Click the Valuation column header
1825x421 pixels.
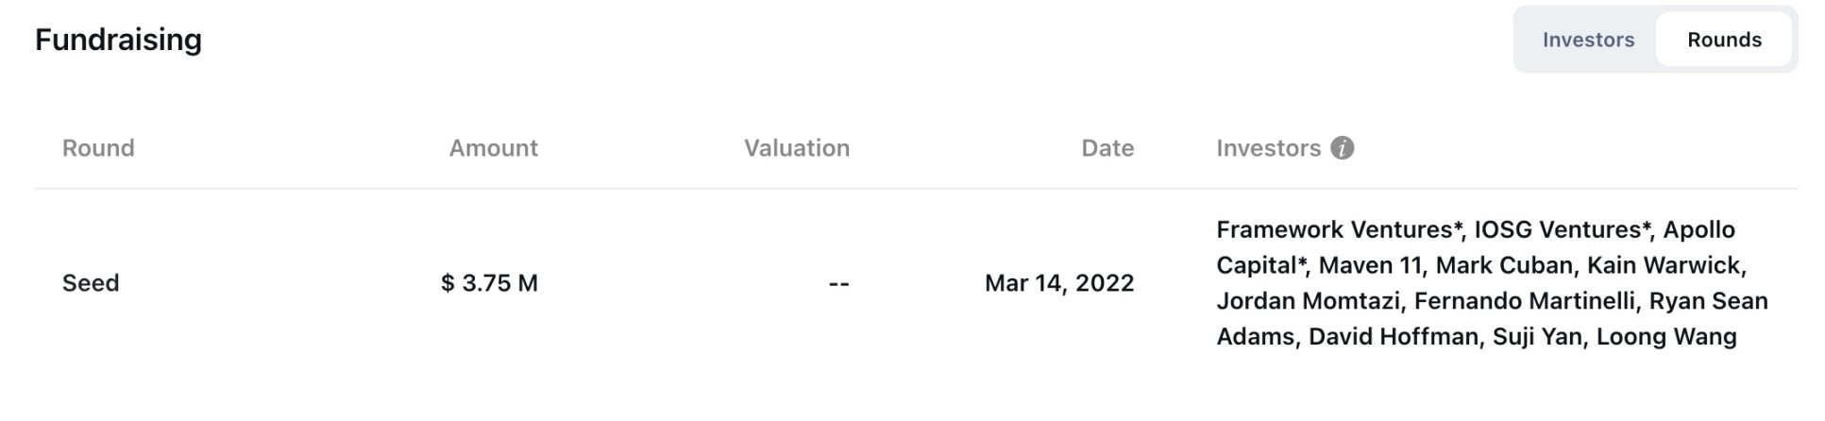pos(796,148)
